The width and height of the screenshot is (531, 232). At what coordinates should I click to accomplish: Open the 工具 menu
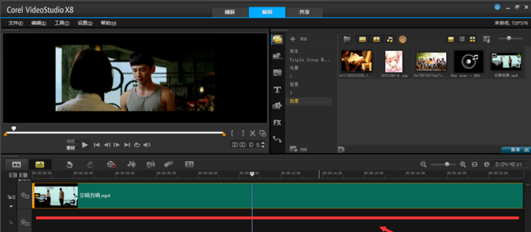click(x=62, y=23)
